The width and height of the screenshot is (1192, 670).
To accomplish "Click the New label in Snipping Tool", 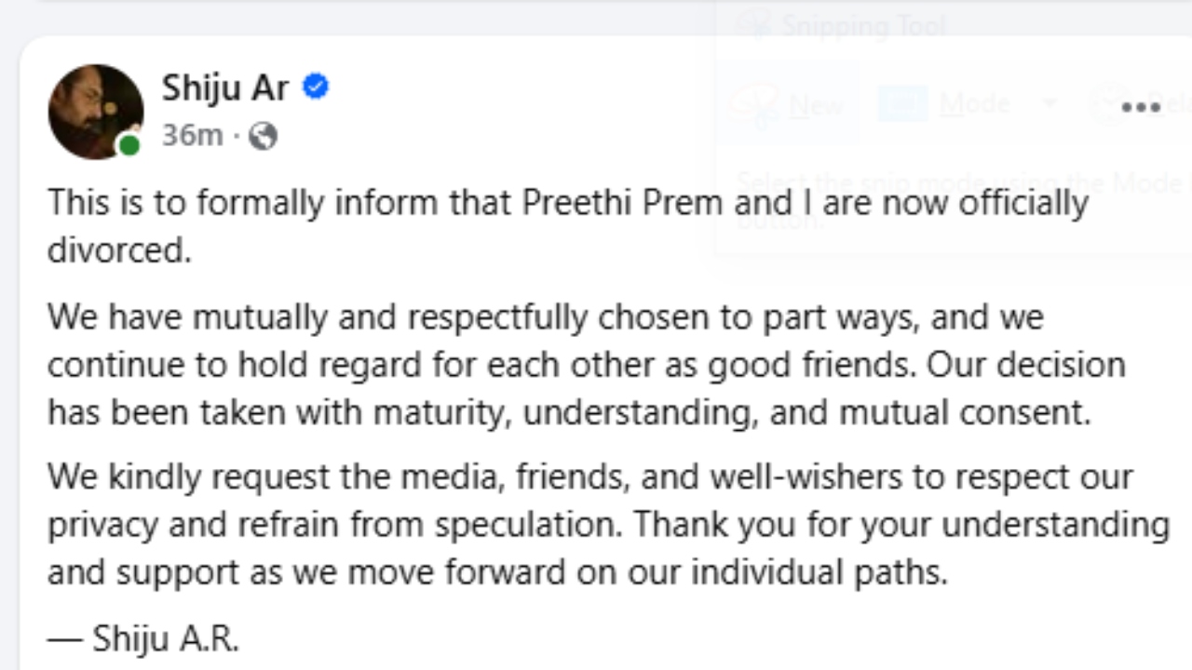I will click(x=816, y=104).
